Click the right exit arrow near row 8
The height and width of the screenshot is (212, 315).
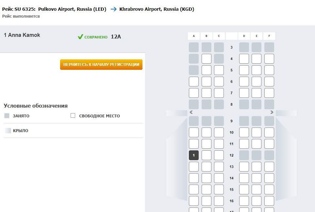pyautogui.click(x=272, y=112)
